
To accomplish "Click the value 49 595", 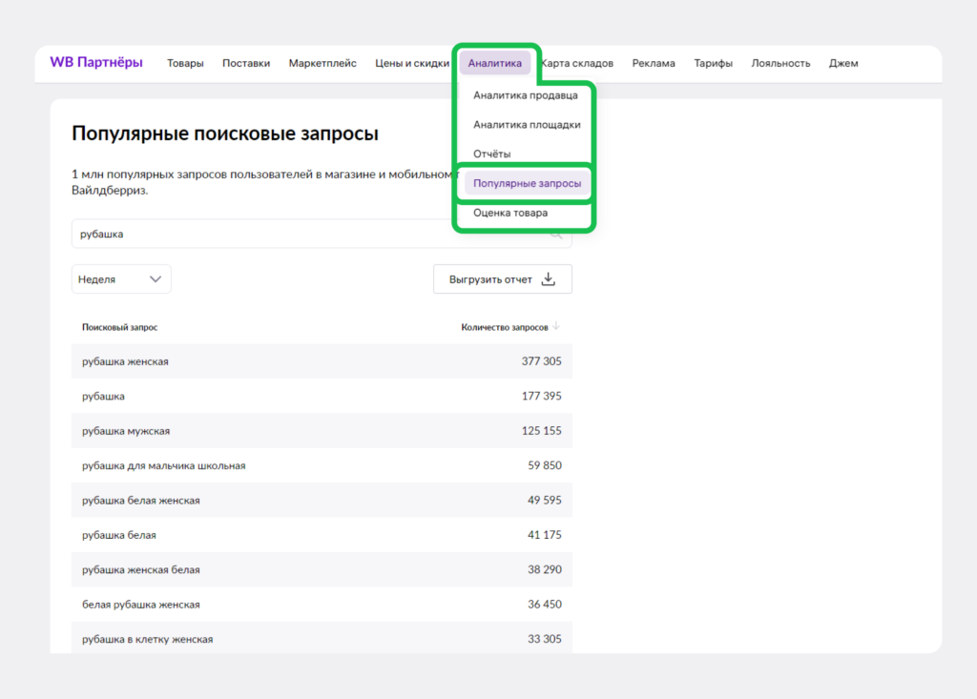I will point(545,501).
